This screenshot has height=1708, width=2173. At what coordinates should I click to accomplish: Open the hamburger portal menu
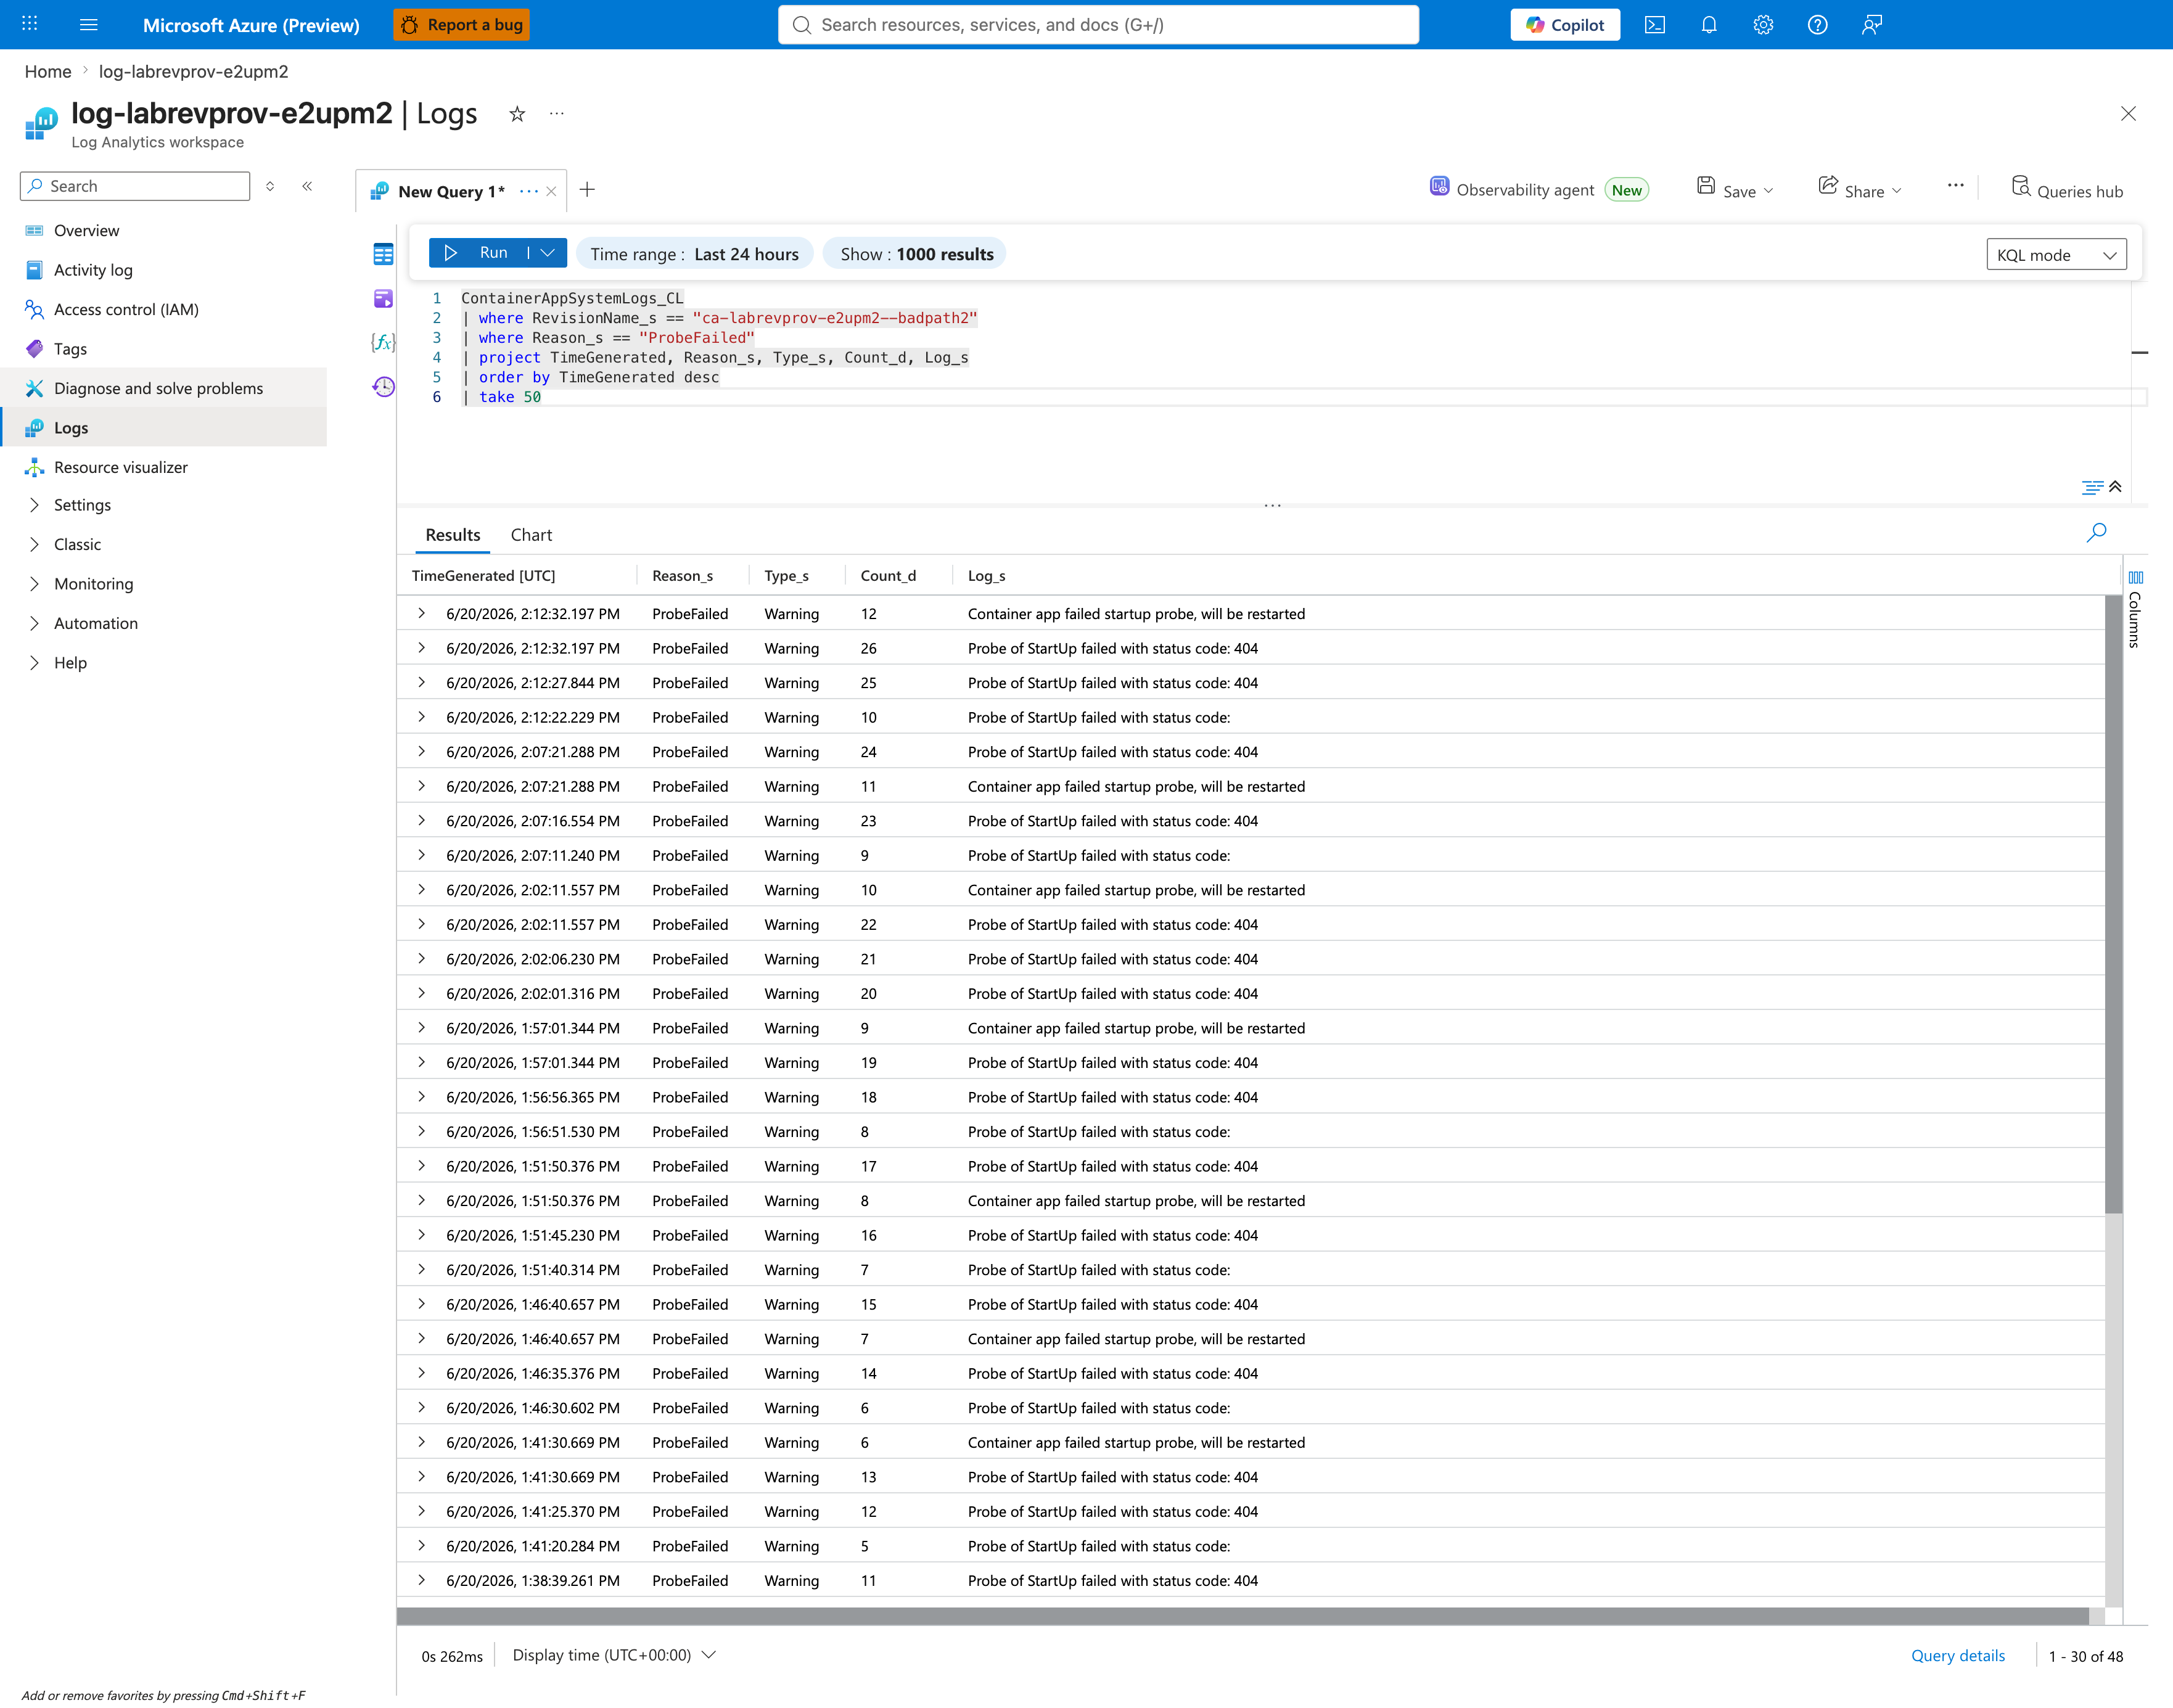(89, 24)
